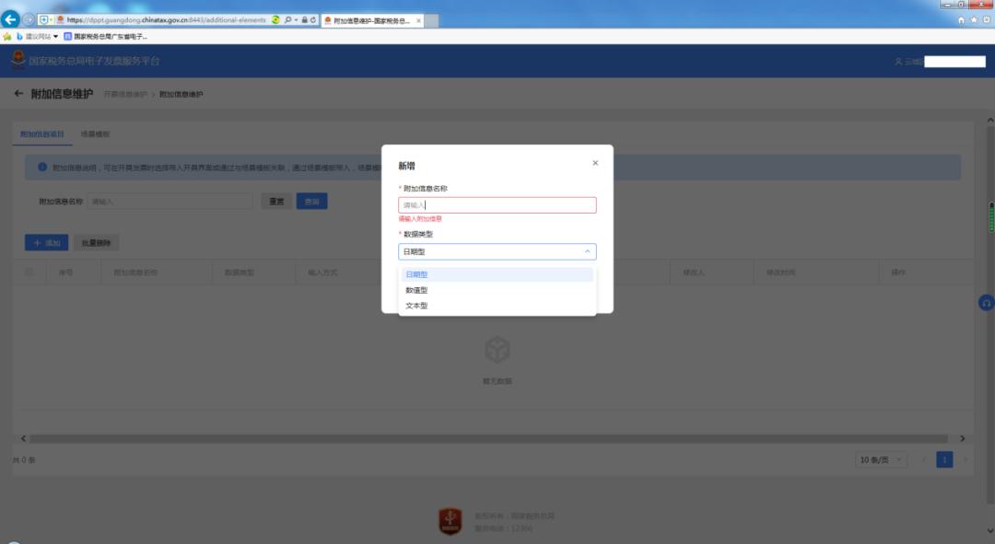Click the headset customer service icon
This screenshot has width=995, height=544.
tap(986, 303)
